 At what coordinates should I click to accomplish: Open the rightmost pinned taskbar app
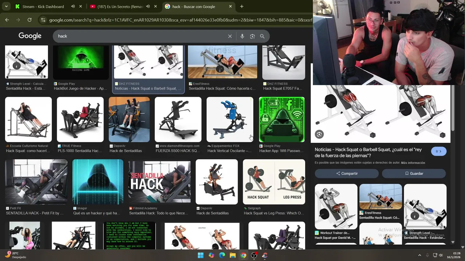point(264,255)
